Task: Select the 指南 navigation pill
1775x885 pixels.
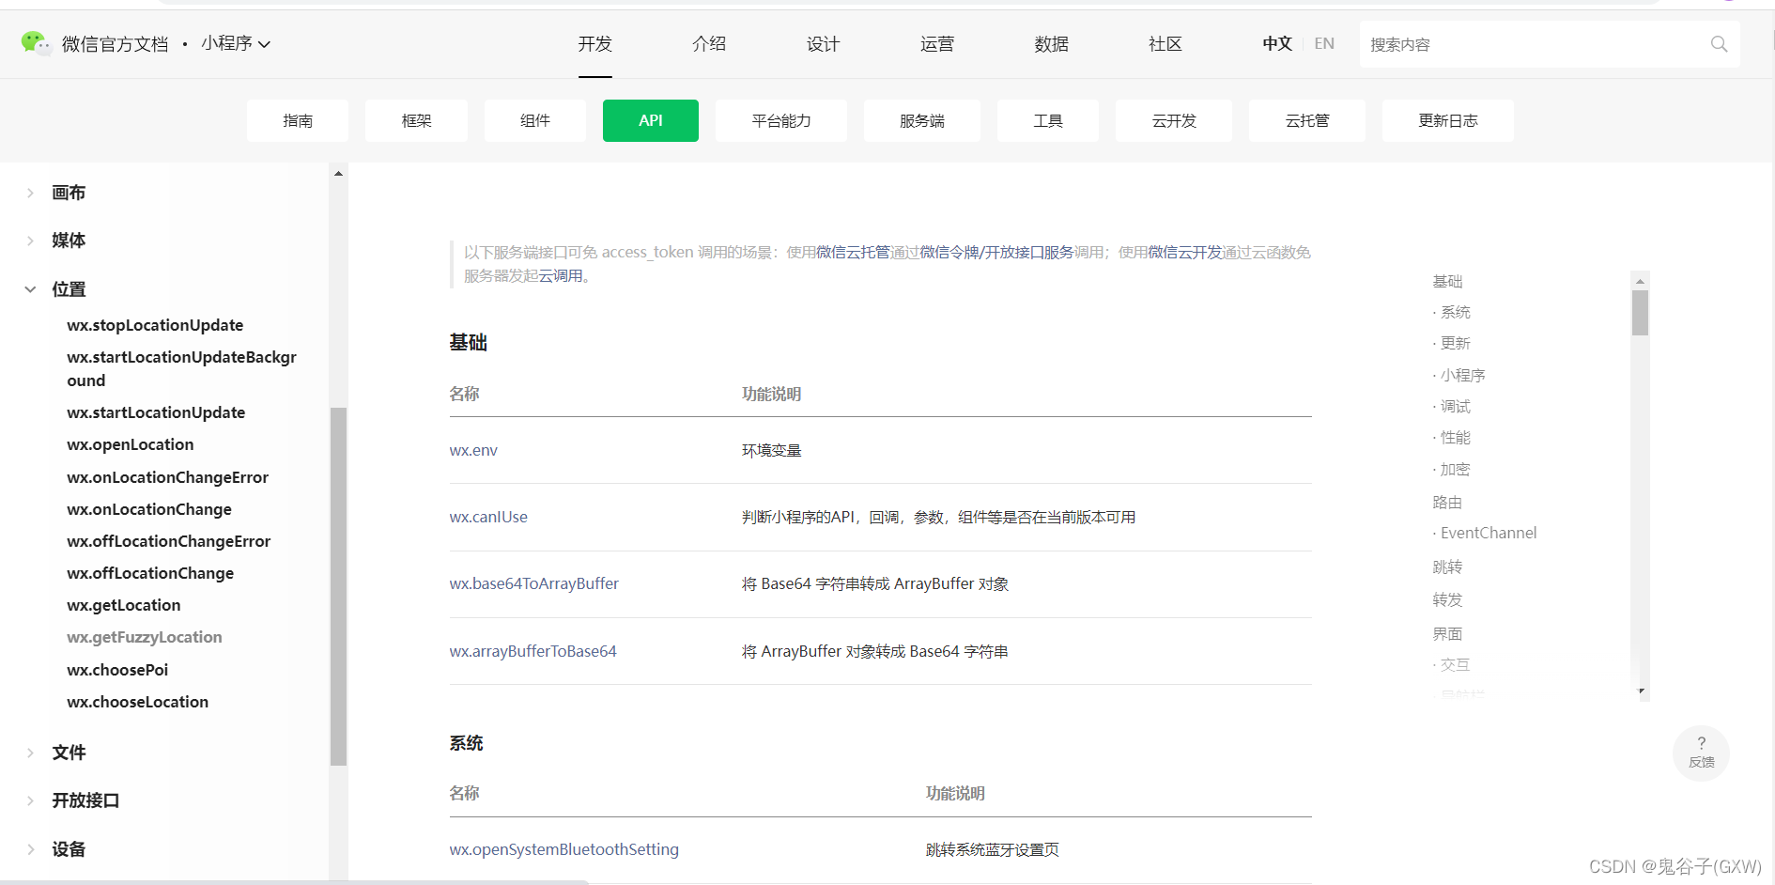Action: click(297, 120)
